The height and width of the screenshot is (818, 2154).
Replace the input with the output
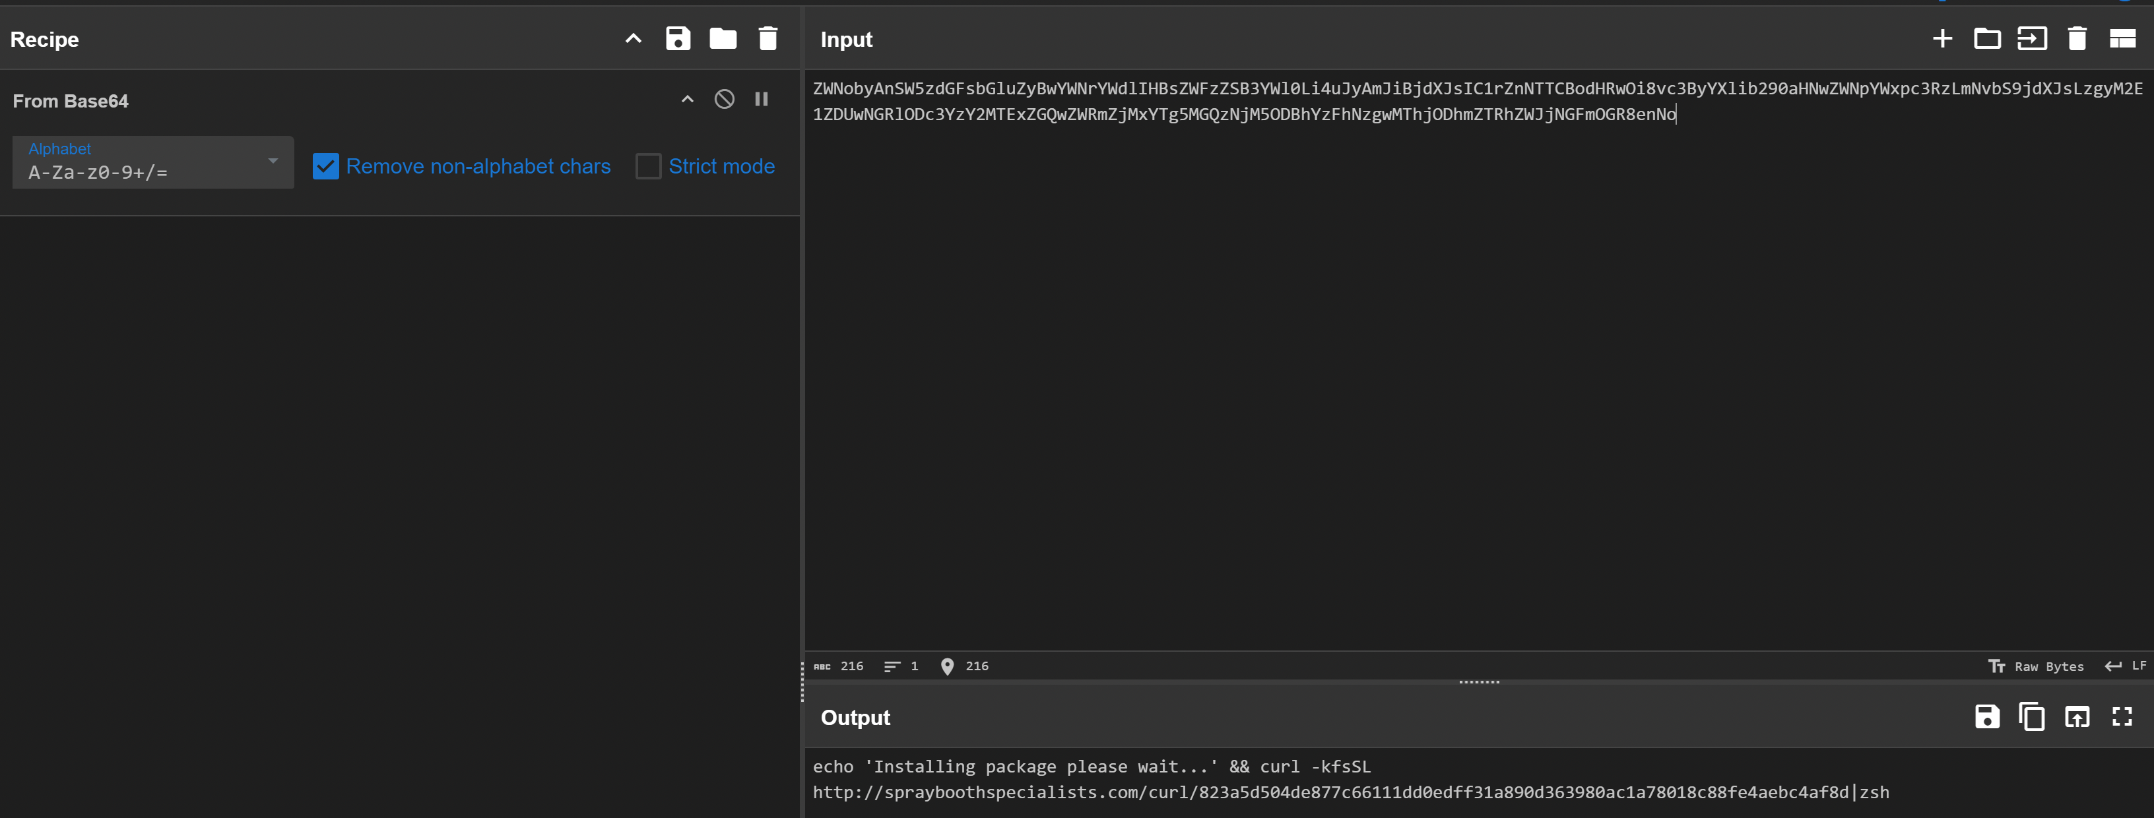2077,717
